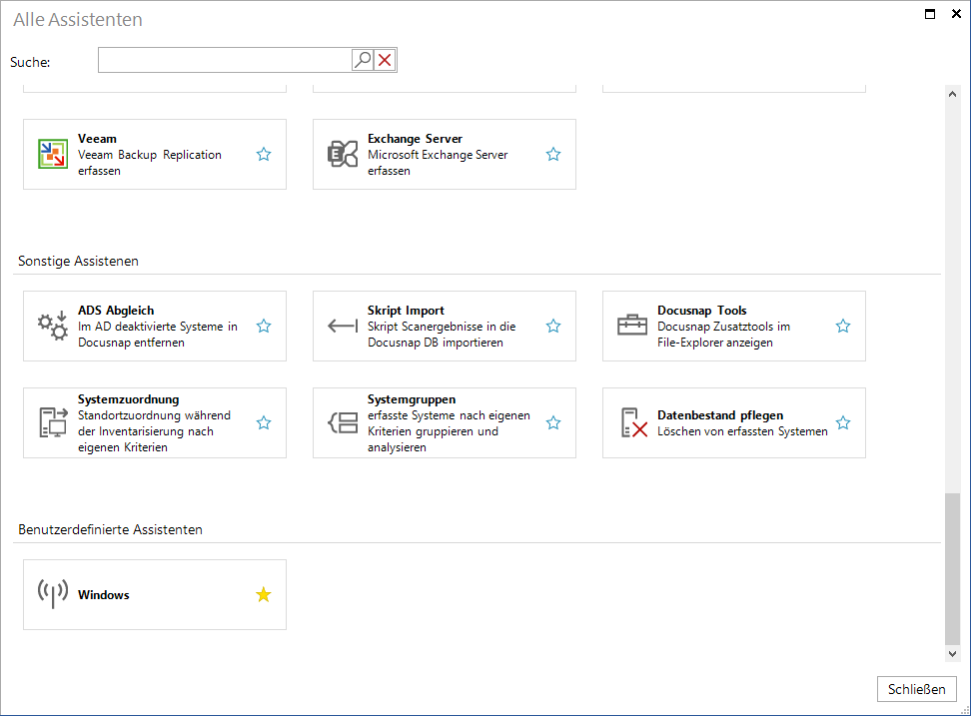Select the Systemgruppen icon
The height and width of the screenshot is (716, 971).
point(343,422)
